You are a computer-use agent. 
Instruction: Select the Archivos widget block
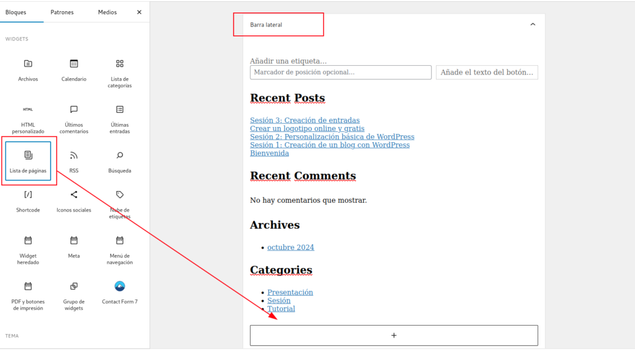click(x=28, y=69)
